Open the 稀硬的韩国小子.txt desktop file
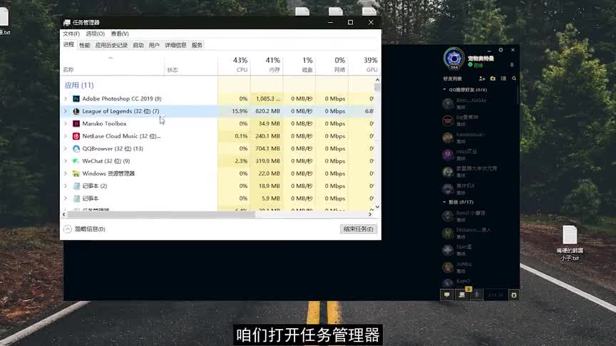The image size is (616, 346). coord(570,243)
